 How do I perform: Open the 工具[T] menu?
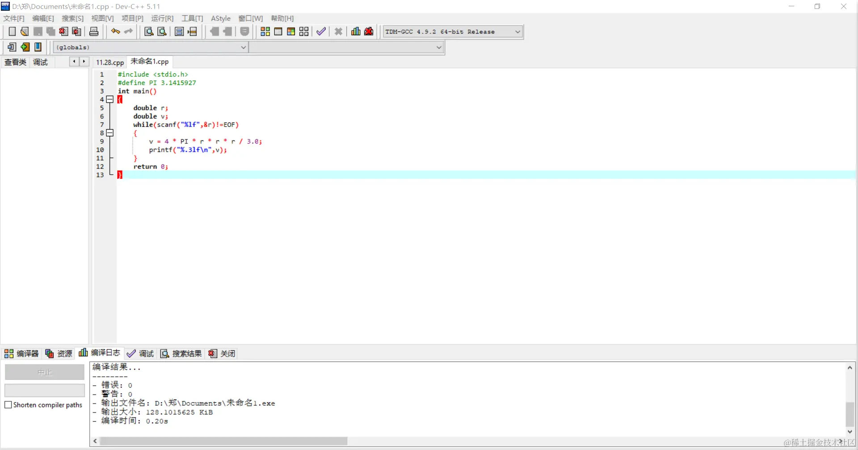(x=192, y=18)
